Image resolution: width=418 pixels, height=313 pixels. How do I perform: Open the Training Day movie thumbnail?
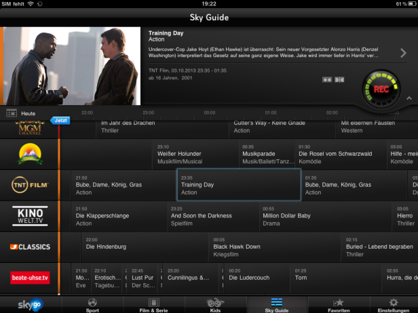click(71, 66)
